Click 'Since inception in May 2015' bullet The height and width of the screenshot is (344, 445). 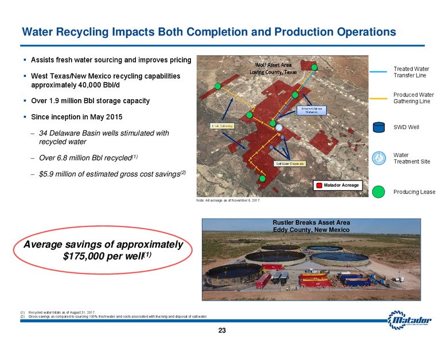coord(77,117)
